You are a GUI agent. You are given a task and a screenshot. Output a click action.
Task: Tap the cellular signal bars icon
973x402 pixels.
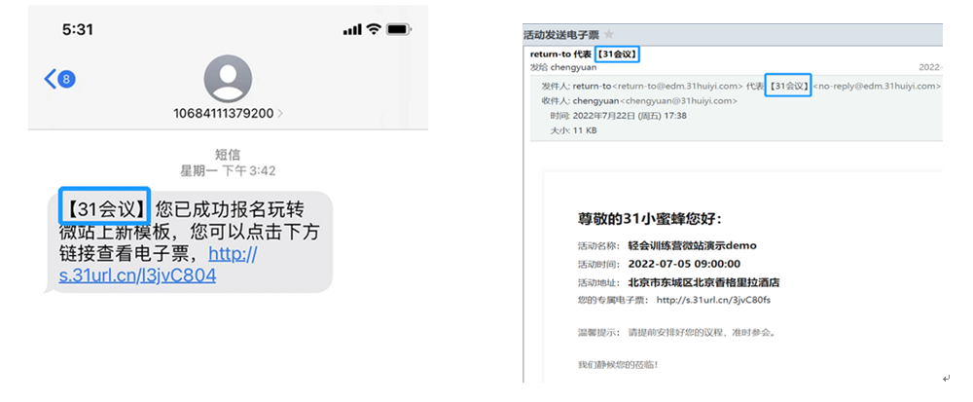coord(352,30)
